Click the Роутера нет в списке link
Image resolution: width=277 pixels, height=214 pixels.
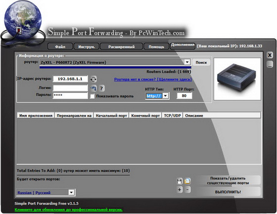tap(153, 79)
